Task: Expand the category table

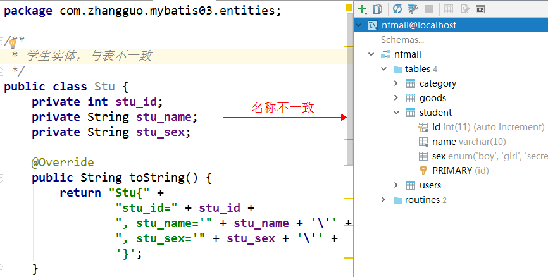Action: [x=396, y=83]
